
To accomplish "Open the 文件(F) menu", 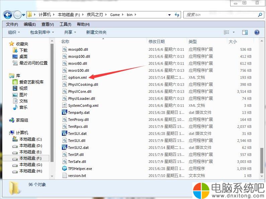I will click(12, 24).
